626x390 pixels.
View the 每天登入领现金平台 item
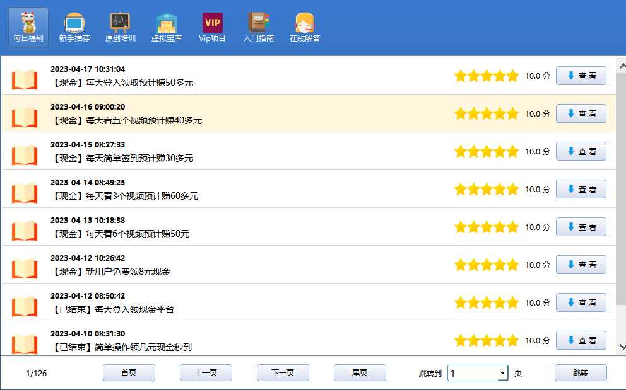pyautogui.click(x=581, y=302)
